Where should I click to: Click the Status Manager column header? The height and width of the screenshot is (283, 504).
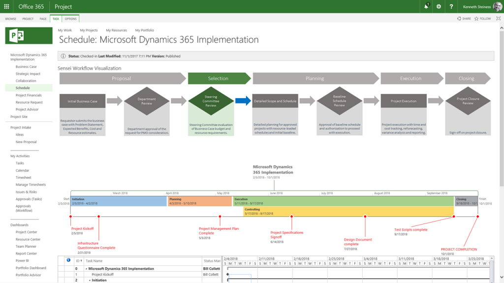pyautogui.click(x=212, y=261)
